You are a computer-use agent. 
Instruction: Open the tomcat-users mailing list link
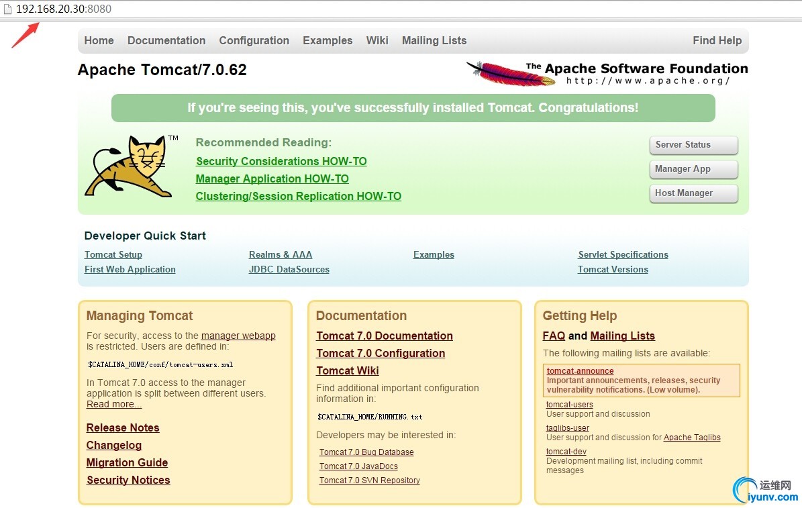570,404
